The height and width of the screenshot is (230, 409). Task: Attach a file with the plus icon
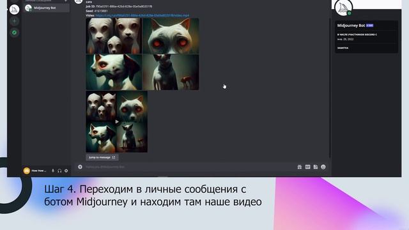click(x=80, y=167)
